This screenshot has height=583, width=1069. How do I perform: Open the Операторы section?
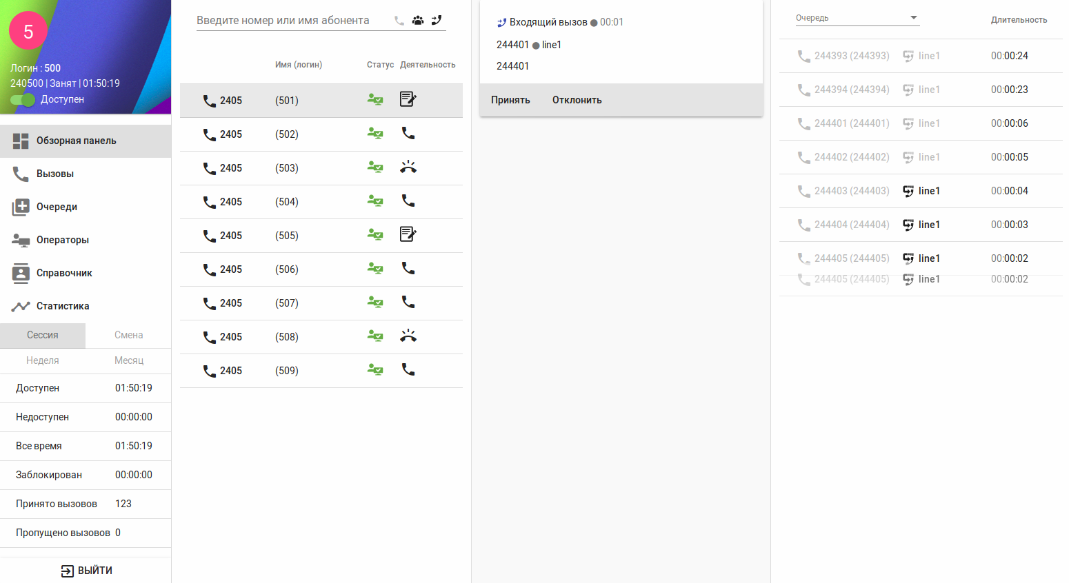(63, 240)
